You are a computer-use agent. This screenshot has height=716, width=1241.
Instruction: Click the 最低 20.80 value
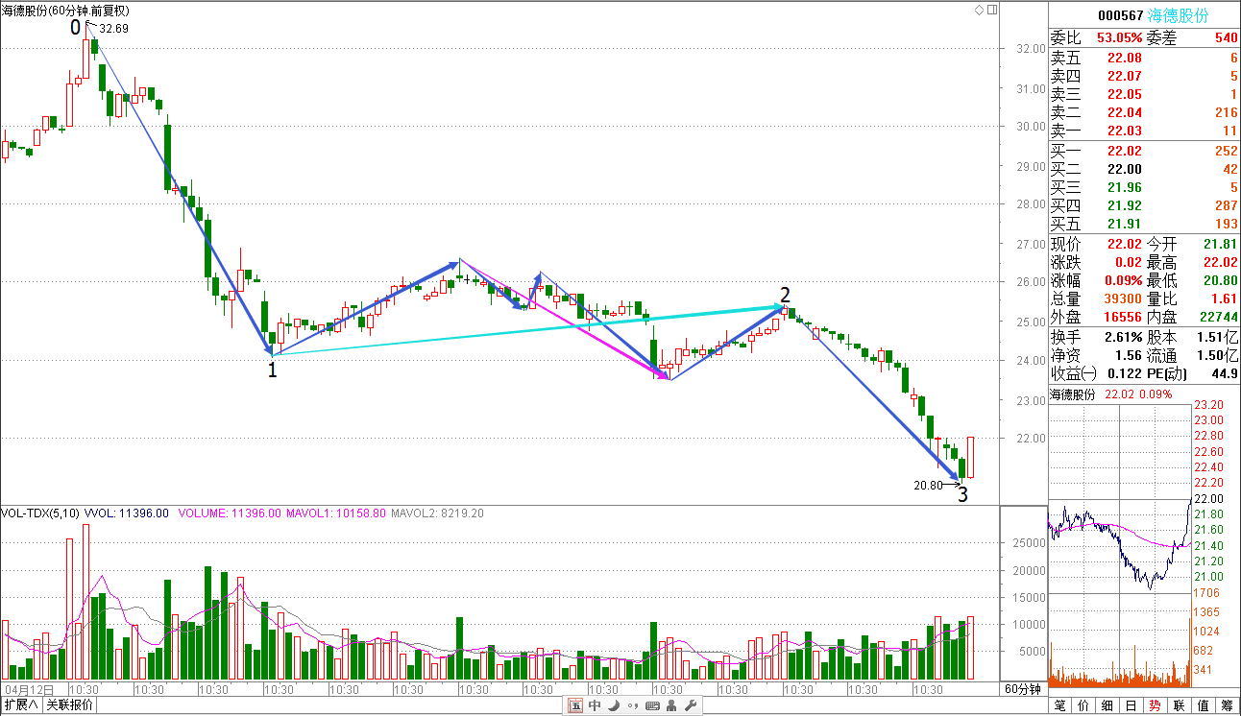pos(1221,280)
